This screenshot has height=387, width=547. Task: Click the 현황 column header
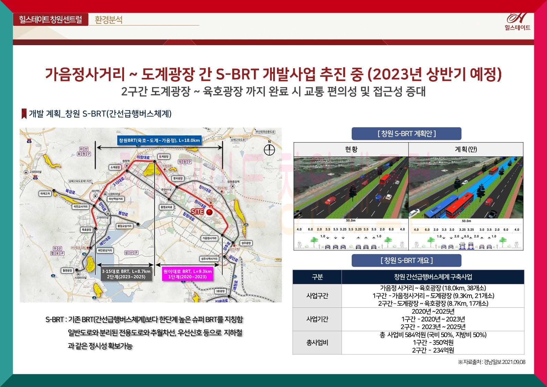(x=351, y=149)
